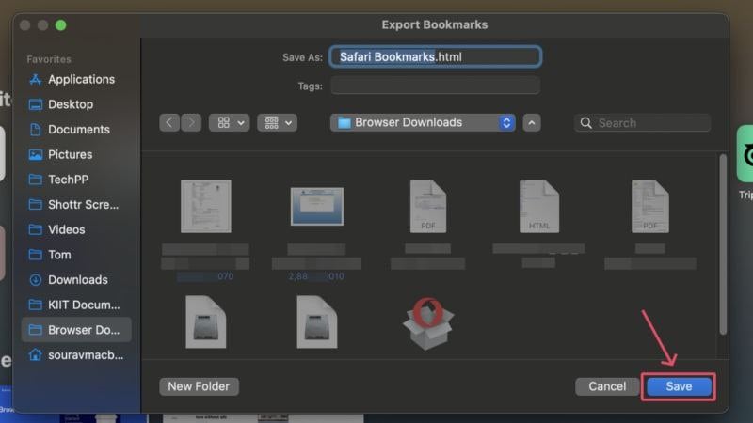Image resolution: width=753 pixels, height=423 pixels.
Task: Click the Downloads arrow icon
Action: point(35,279)
